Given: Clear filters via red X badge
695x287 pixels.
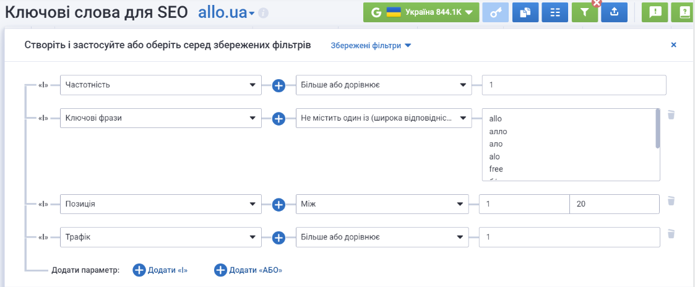Looking at the screenshot, I should click(597, 3).
